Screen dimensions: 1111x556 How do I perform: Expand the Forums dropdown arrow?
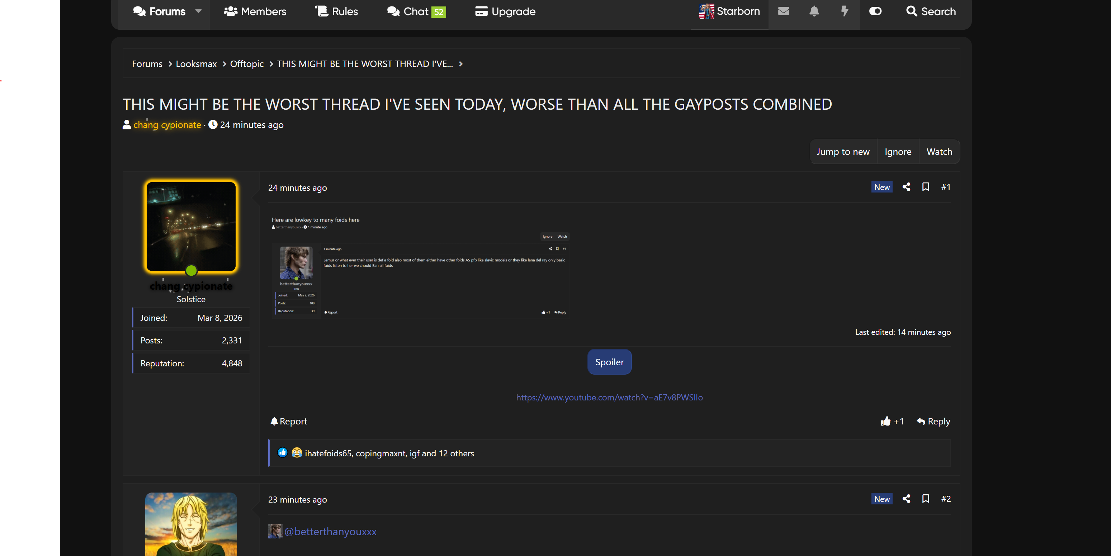pyautogui.click(x=198, y=11)
